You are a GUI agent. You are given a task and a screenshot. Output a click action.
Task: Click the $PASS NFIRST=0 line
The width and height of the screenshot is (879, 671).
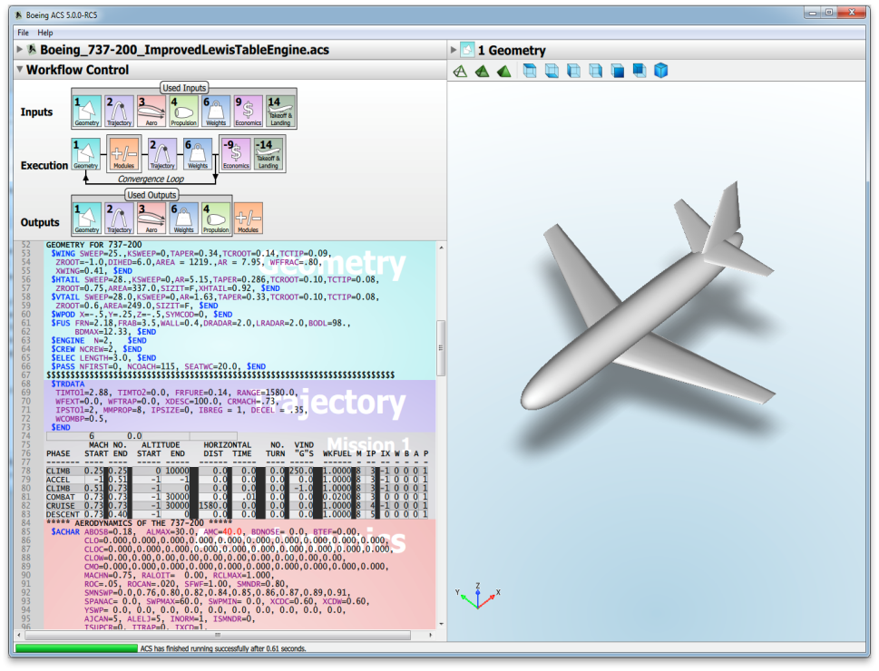point(158,366)
